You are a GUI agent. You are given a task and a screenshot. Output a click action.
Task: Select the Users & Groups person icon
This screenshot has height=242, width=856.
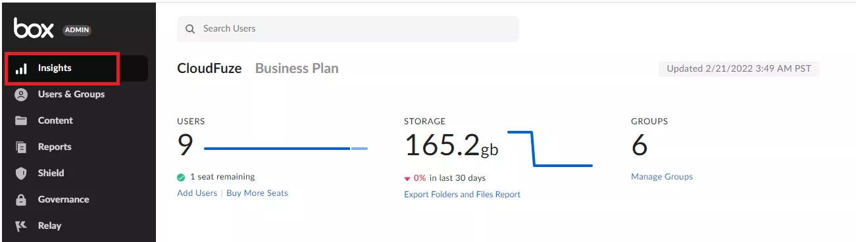click(x=21, y=95)
